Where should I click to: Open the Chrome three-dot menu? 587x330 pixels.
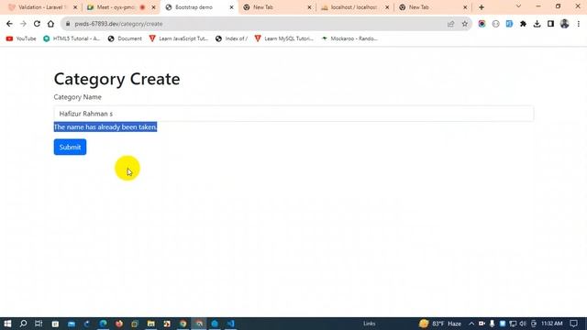click(x=579, y=24)
